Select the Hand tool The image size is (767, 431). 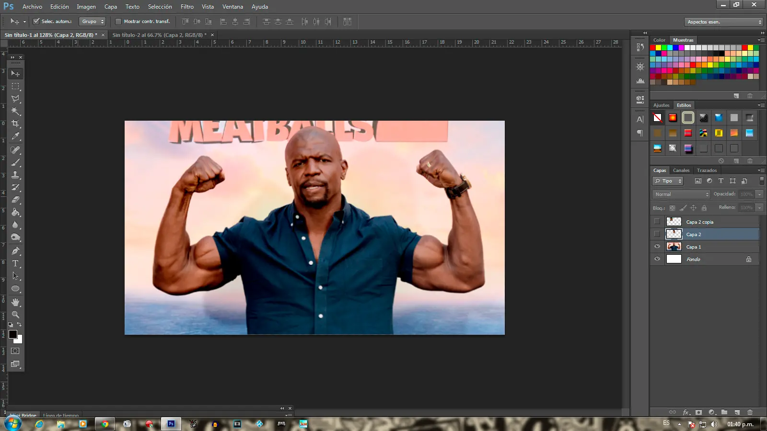(x=15, y=302)
